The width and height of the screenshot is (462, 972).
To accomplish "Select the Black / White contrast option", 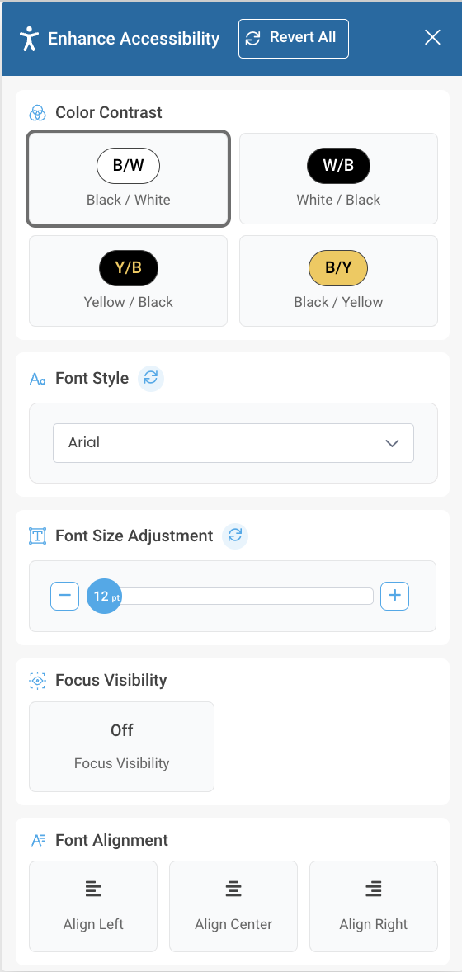I will pyautogui.click(x=129, y=178).
